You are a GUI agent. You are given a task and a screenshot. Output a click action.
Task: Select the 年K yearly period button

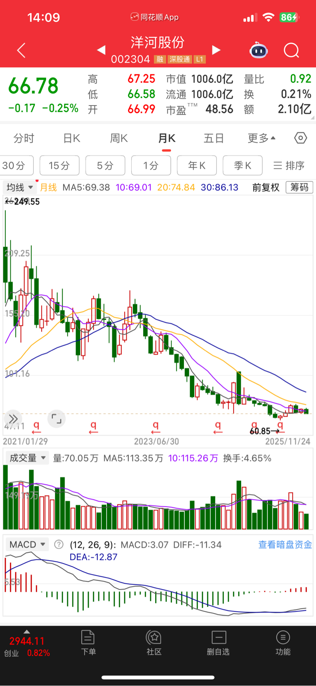pos(197,165)
